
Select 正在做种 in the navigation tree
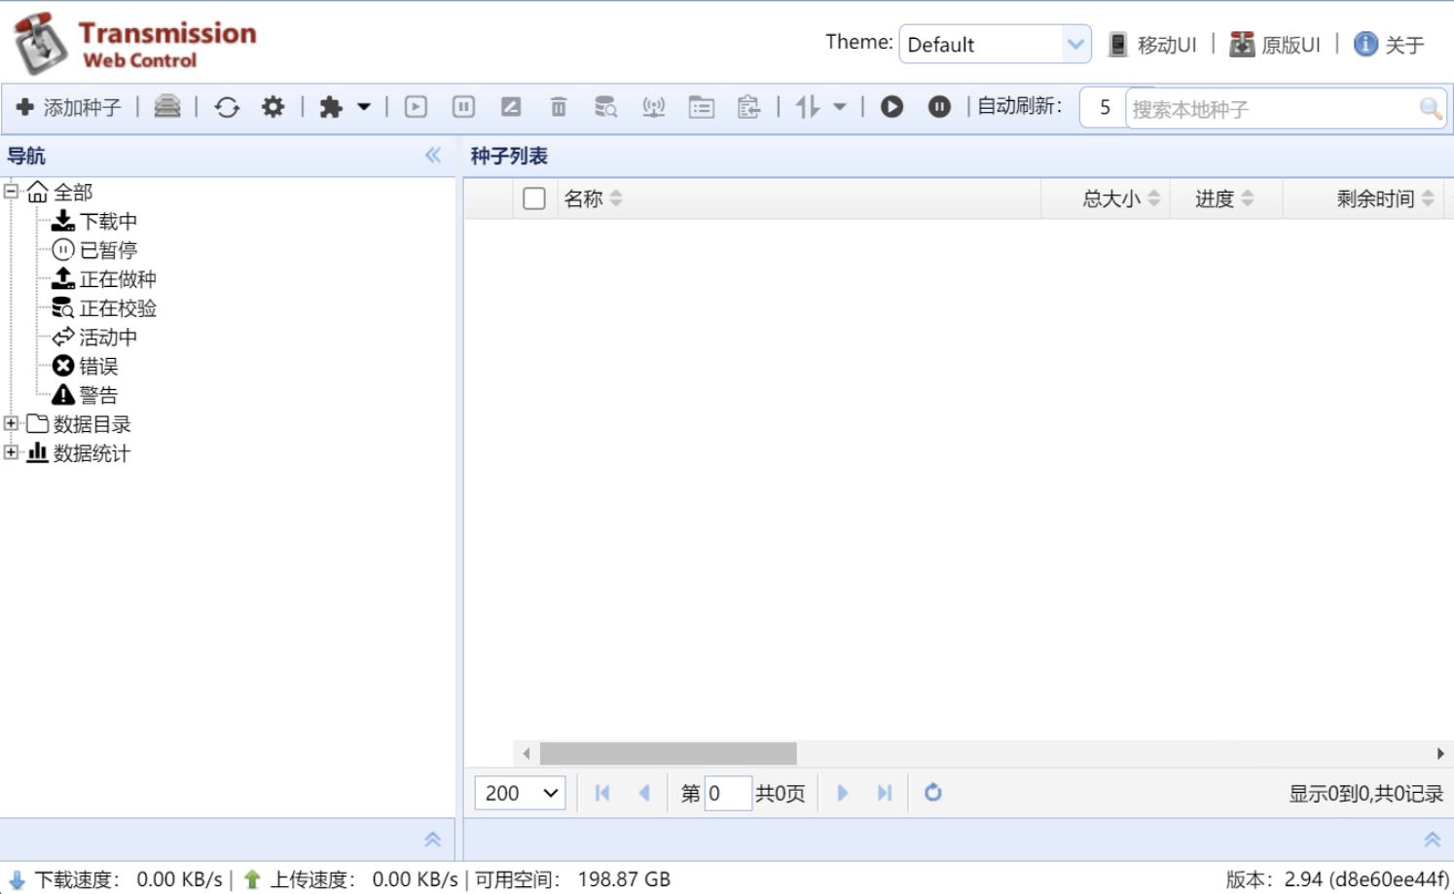tap(117, 279)
